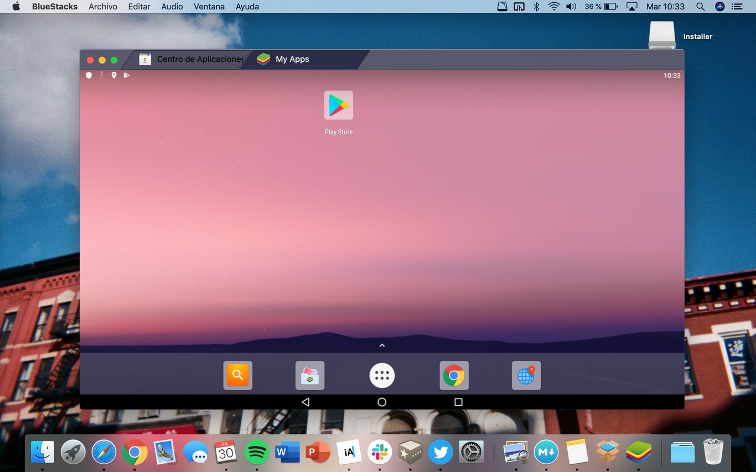
Task: Open Slack from the Dock
Action: (380, 452)
